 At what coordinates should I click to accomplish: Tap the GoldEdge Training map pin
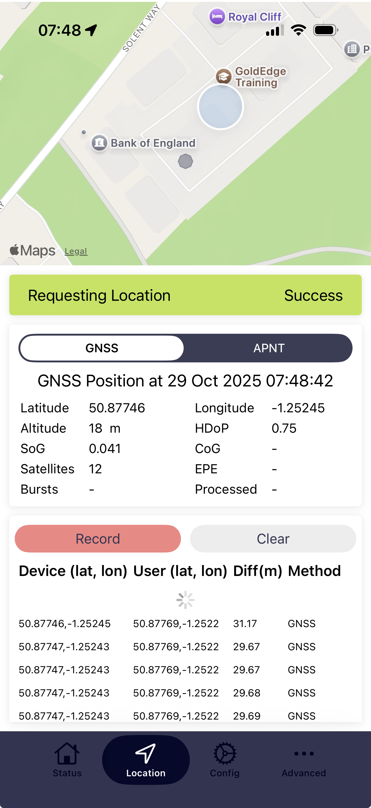[224, 76]
